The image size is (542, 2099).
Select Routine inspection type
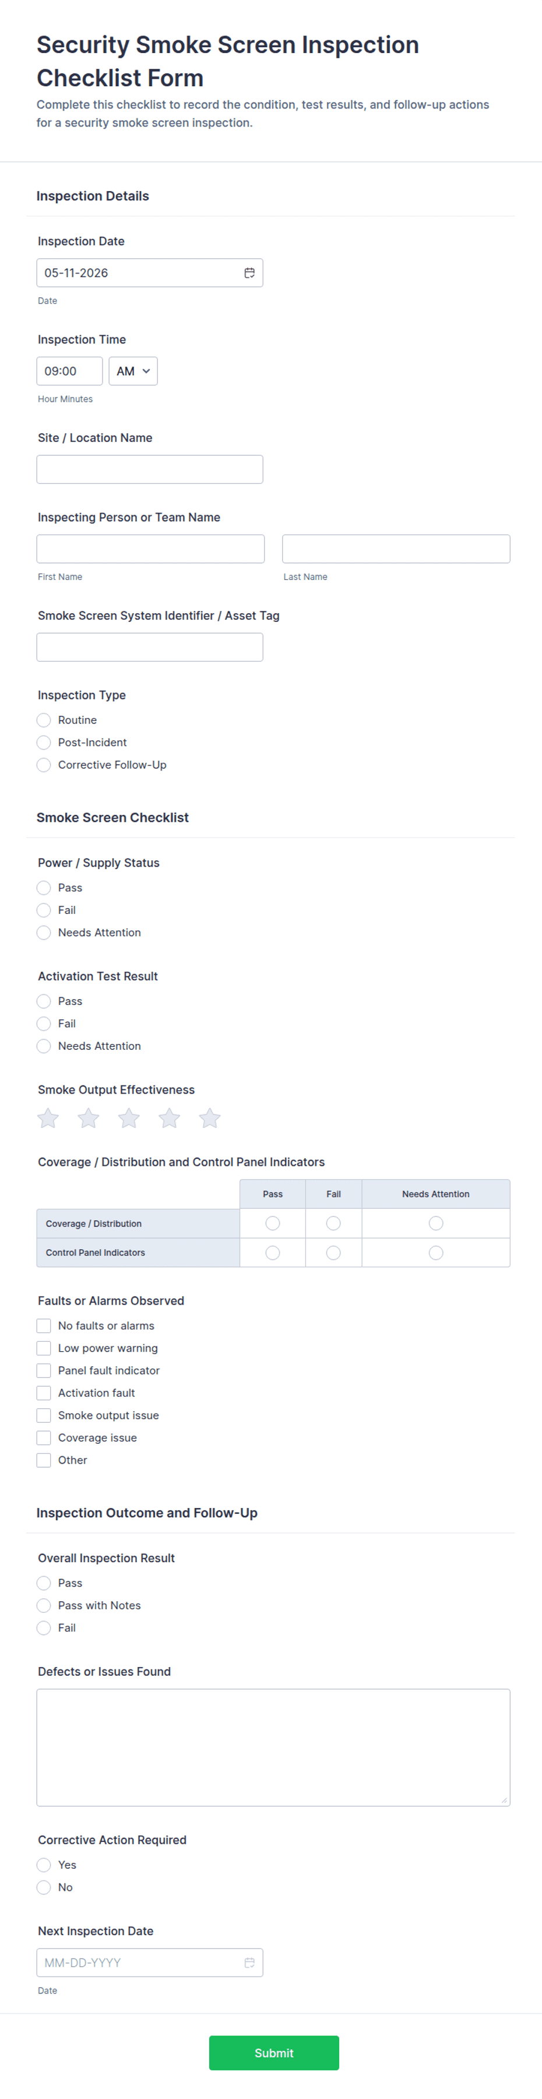click(44, 720)
